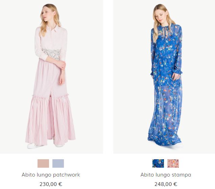Click the 230,00 € price label
The width and height of the screenshot is (215, 189).
pyautogui.click(x=51, y=184)
